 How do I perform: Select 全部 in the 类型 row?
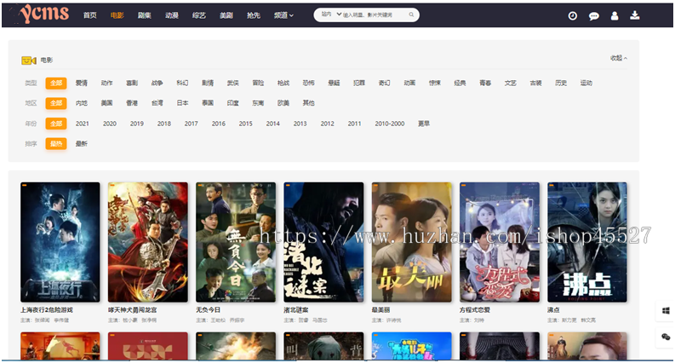pyautogui.click(x=56, y=83)
